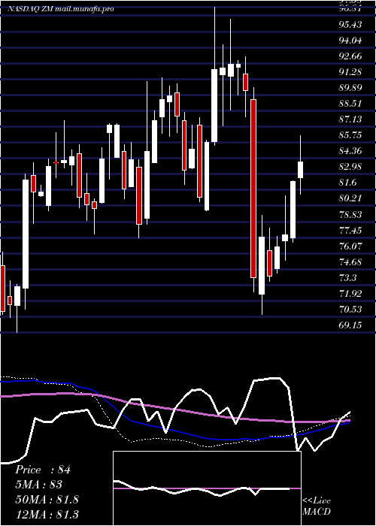Image resolution: width=376 pixels, height=526 pixels.
Task: Click the 81.6 axis label
Action: (x=348, y=182)
